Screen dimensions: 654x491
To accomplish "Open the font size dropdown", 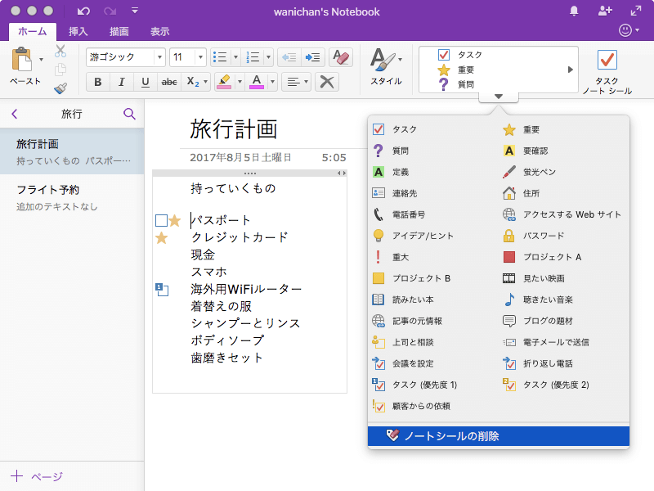I will click(x=199, y=57).
